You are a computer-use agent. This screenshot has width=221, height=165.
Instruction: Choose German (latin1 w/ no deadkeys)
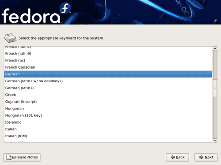(x=108, y=81)
